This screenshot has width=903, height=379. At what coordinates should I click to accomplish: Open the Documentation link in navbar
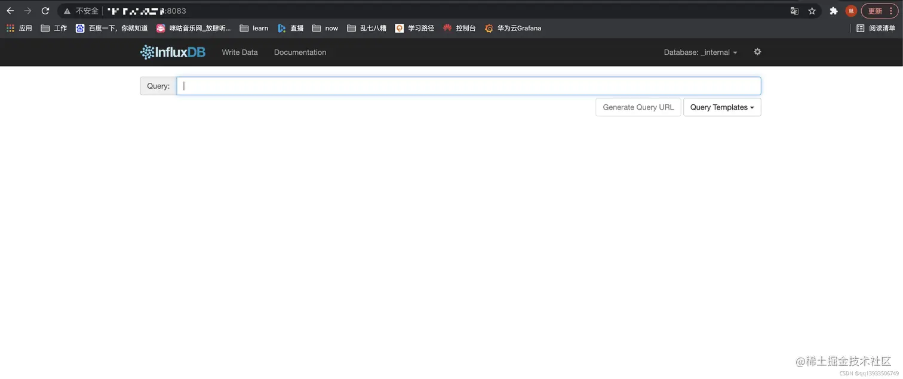[300, 52]
